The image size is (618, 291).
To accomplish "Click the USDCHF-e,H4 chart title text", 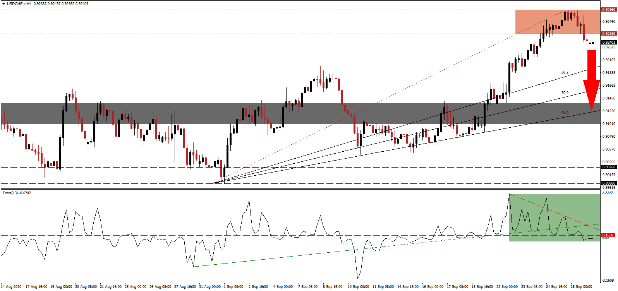I will [x=19, y=4].
